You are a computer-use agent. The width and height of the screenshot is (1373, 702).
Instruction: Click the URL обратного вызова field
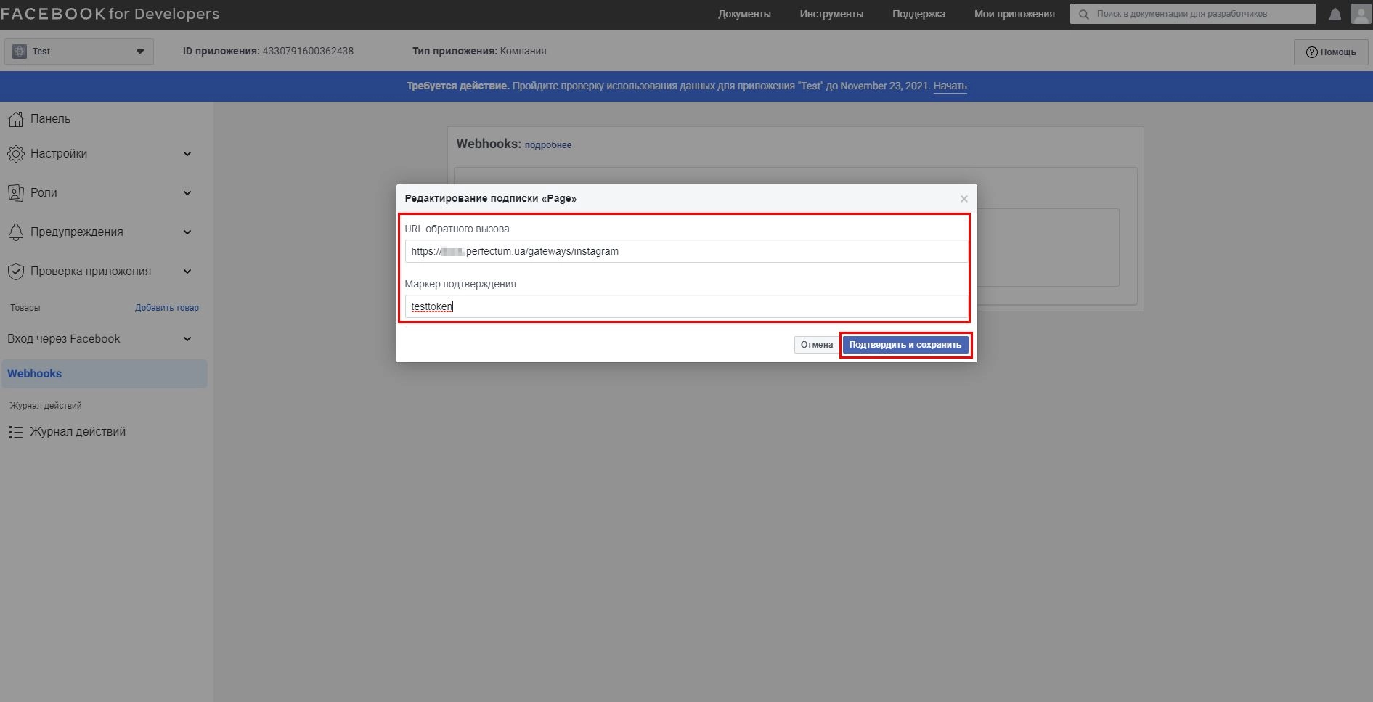click(x=686, y=251)
